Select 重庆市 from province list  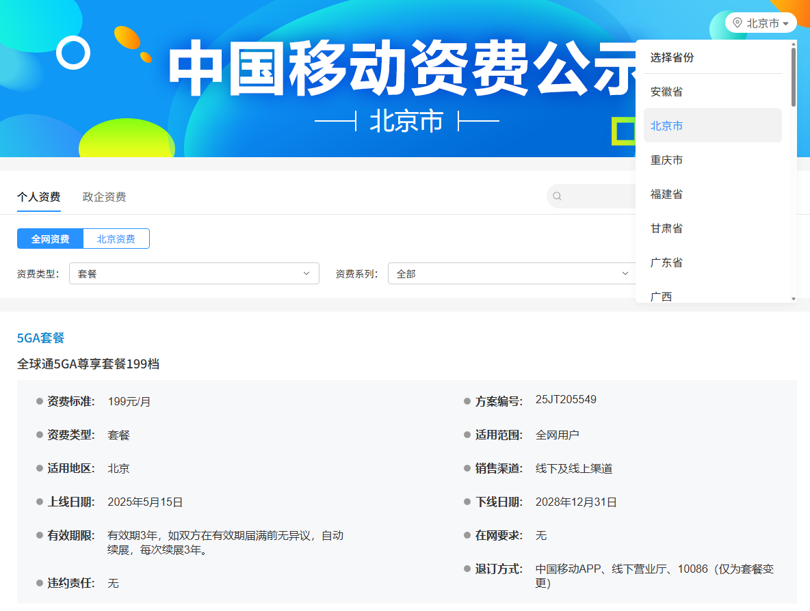coord(666,160)
